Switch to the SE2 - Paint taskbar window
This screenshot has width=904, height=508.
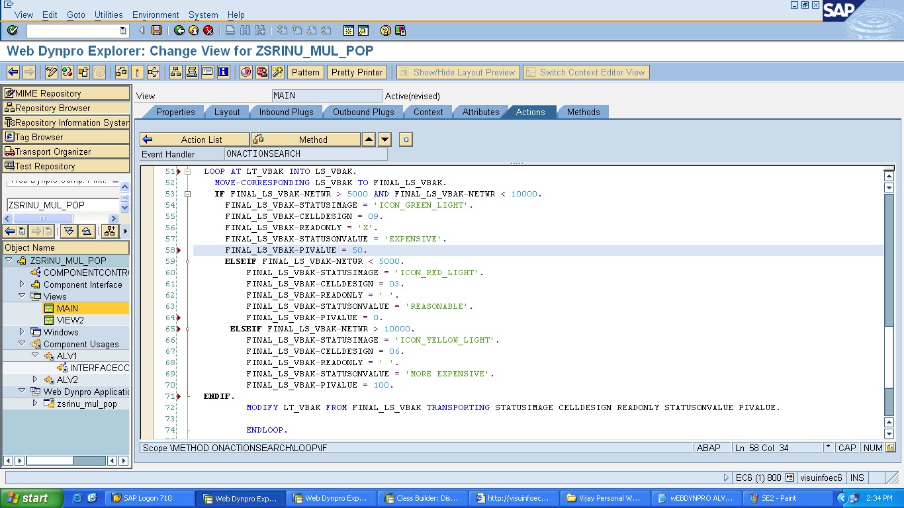788,498
